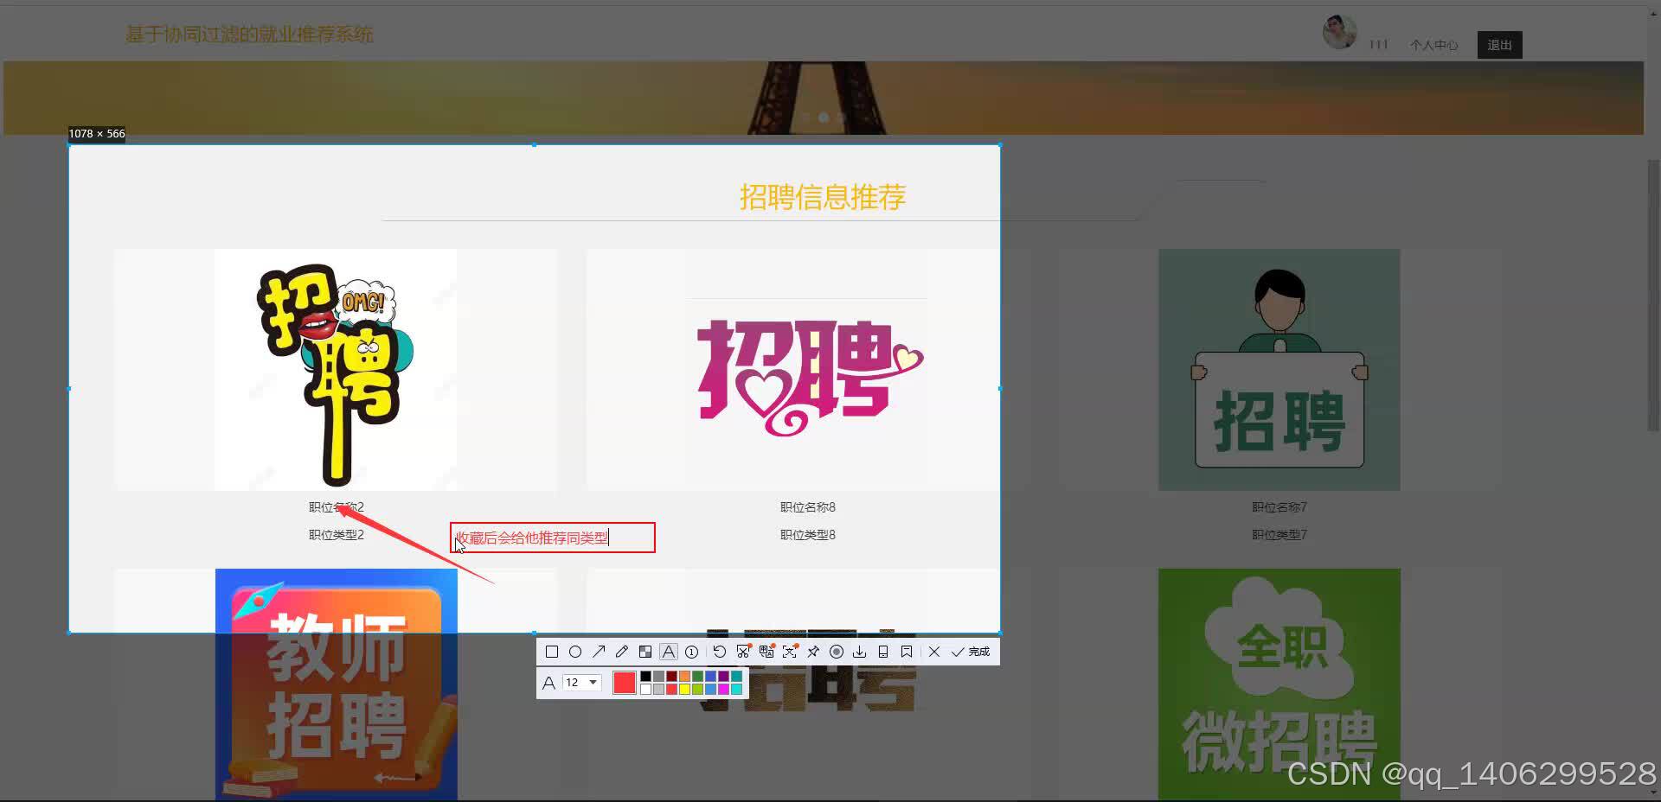Select the second carousel indicator dot

(823, 118)
